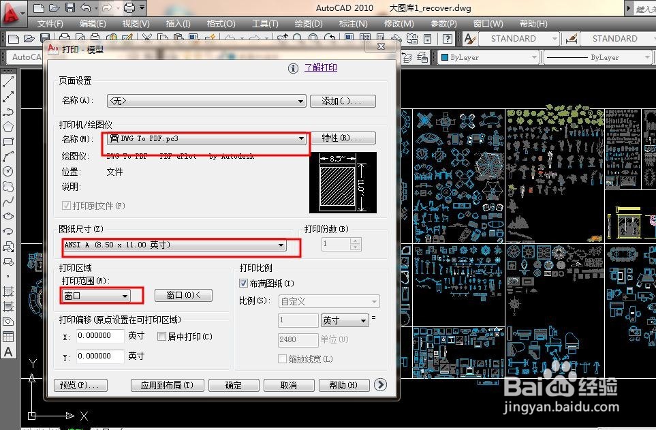Toggle 打印到文件 checkbox

click(66, 206)
